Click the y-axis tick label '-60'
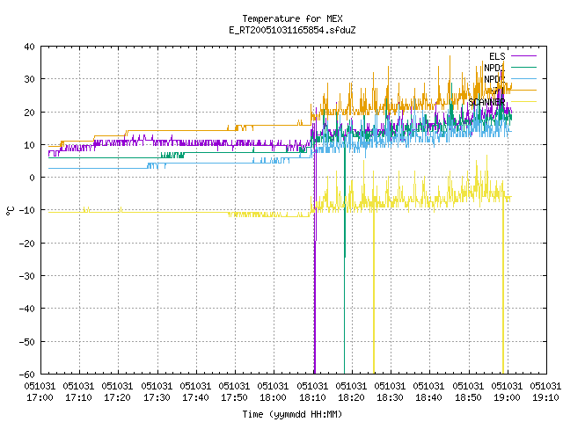 pyautogui.click(x=27, y=375)
